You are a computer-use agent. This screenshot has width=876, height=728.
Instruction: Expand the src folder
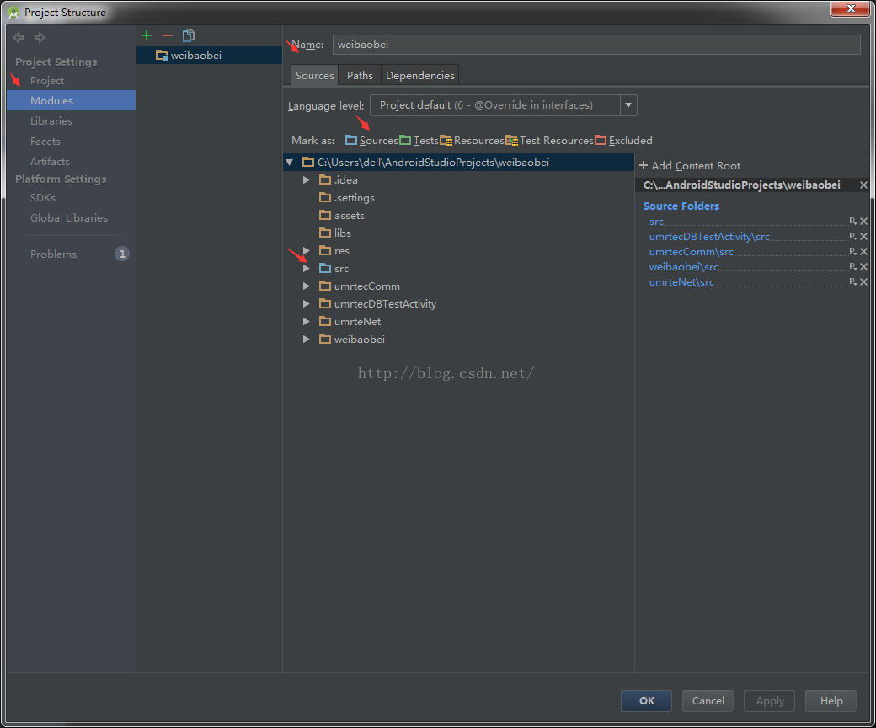tap(306, 269)
